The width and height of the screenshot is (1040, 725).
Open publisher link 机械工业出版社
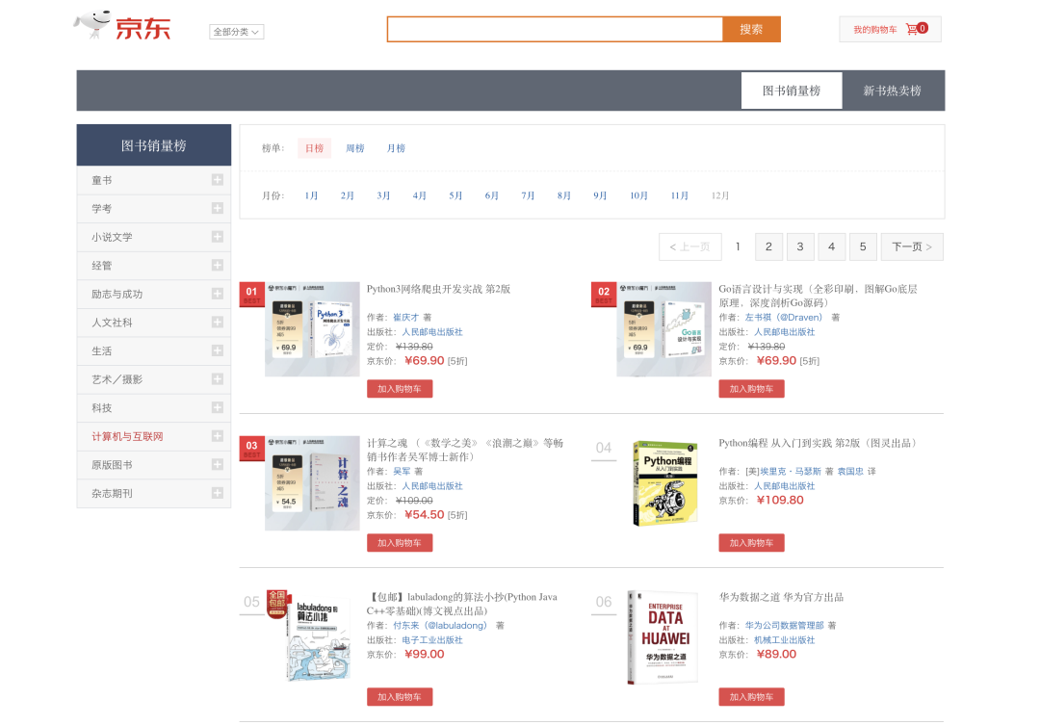pos(784,640)
